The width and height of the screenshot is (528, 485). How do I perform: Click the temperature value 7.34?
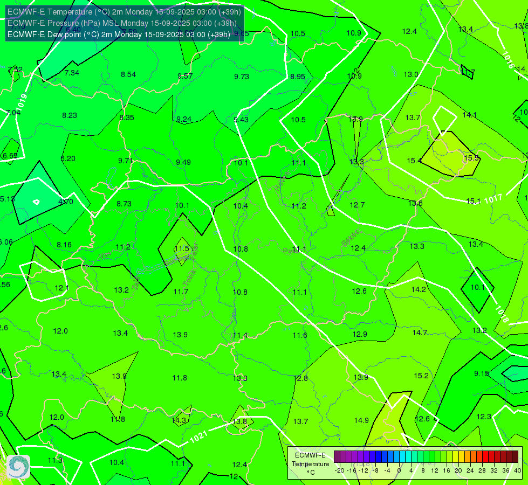click(72, 73)
